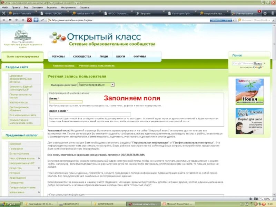Open Информатика и ИКТ catalog link
The width and height of the screenshot is (276, 207).
click(x=22, y=163)
